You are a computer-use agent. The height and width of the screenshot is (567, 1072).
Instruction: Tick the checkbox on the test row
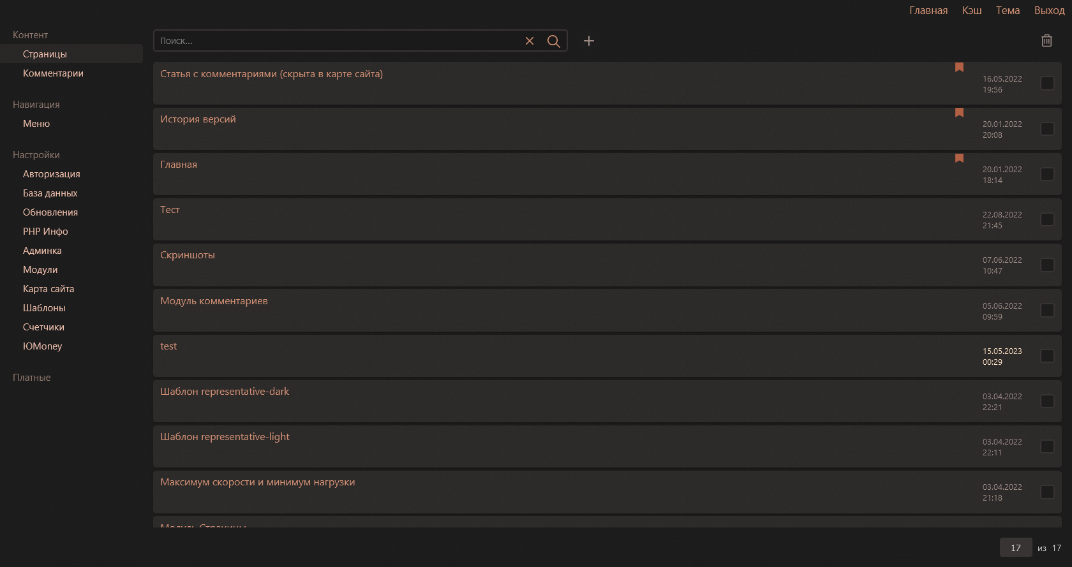[1047, 356]
